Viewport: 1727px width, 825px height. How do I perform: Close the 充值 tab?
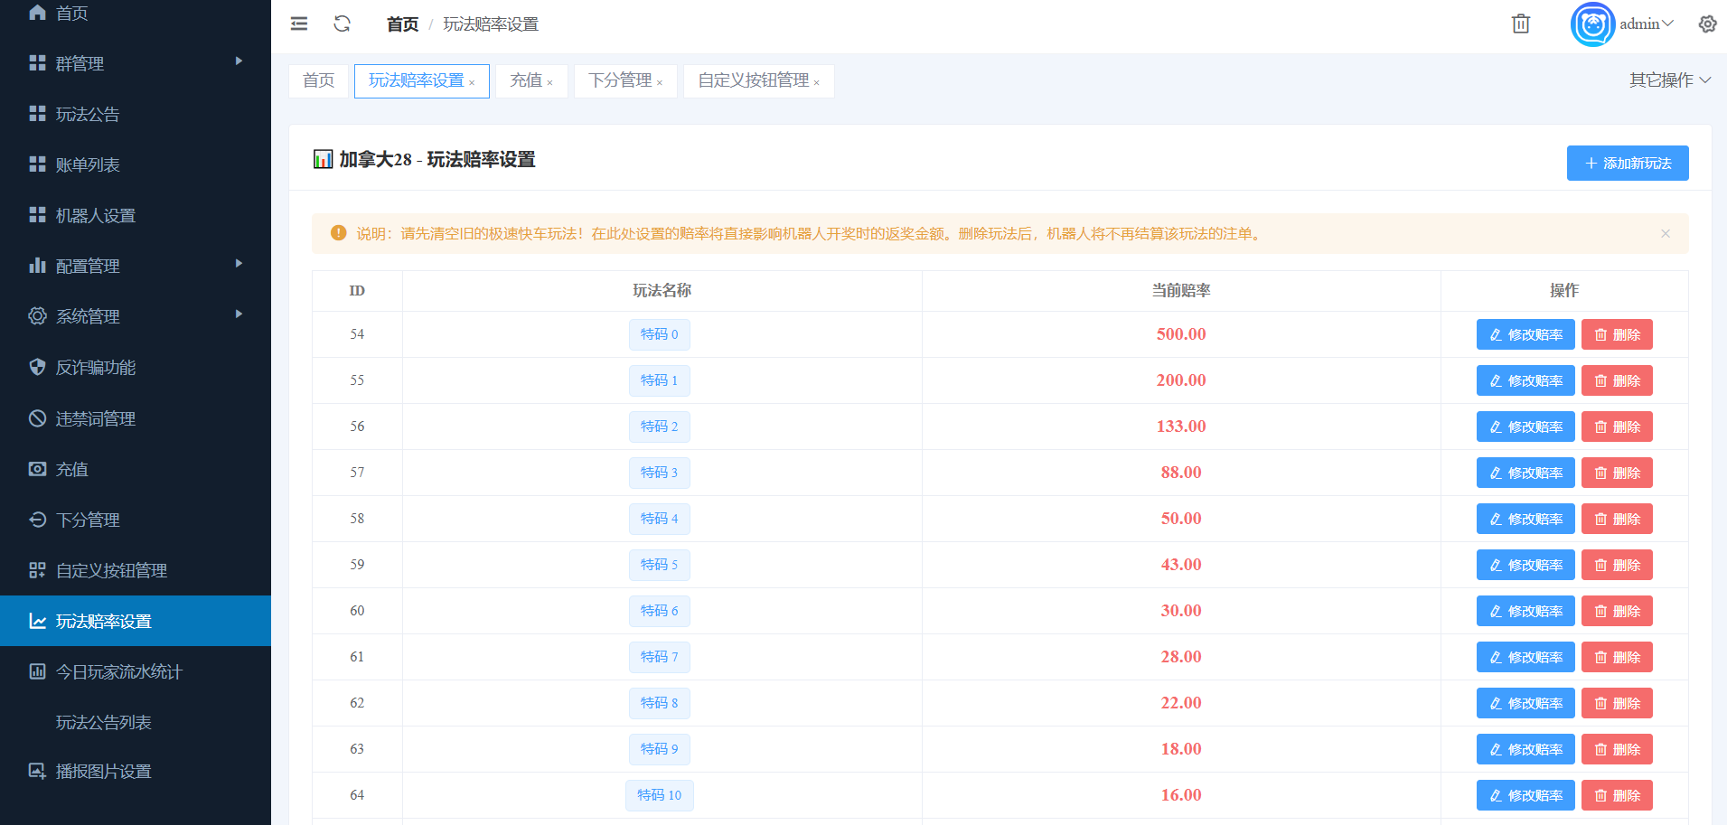(x=549, y=83)
